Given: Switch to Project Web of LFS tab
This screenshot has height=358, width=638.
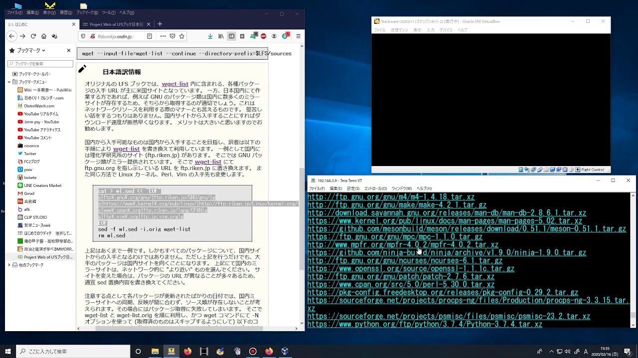Looking at the screenshot, I should click(x=116, y=24).
